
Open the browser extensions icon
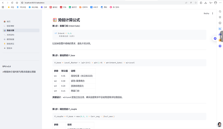tap(201, 3)
